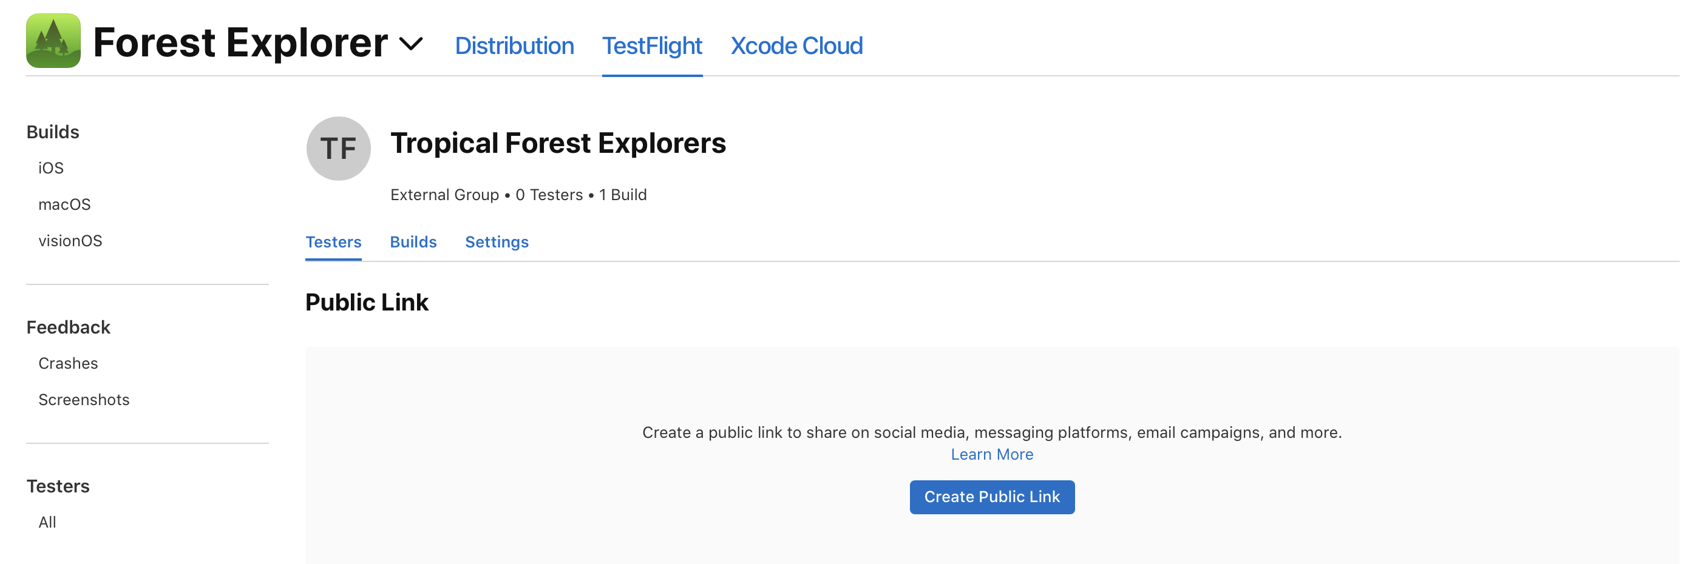Click the TestFlight navigation item
1690x564 pixels.
pyautogui.click(x=651, y=46)
